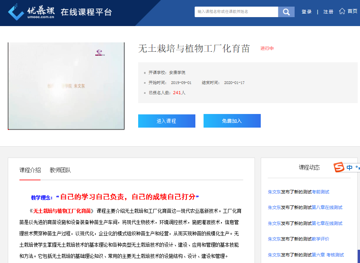
Task: Toggle the Sogou 中 language mode indicator
Action: 349,168
